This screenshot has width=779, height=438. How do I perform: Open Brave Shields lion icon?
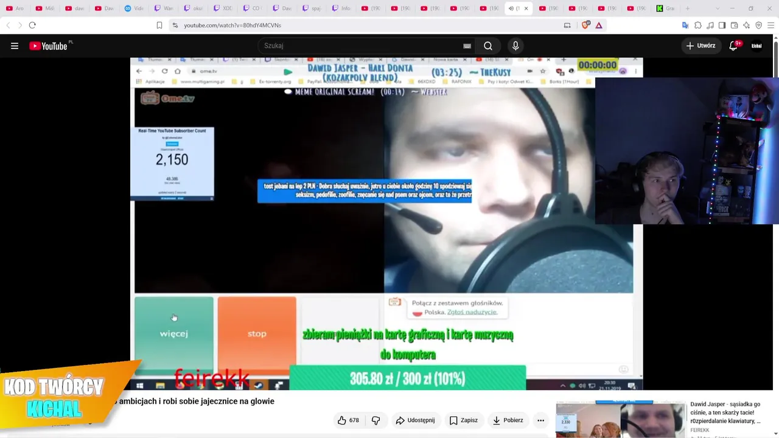point(585,25)
